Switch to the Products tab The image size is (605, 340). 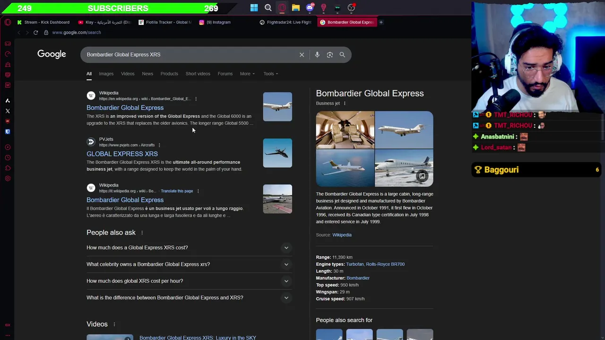tap(169, 74)
